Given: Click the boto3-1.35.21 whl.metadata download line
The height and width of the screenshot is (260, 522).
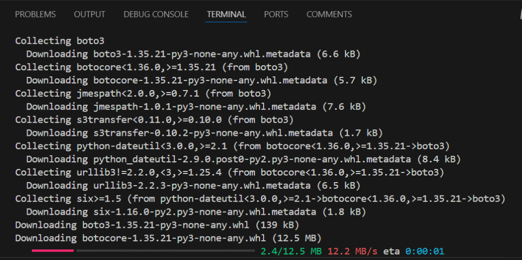Looking at the screenshot, I should [x=193, y=54].
